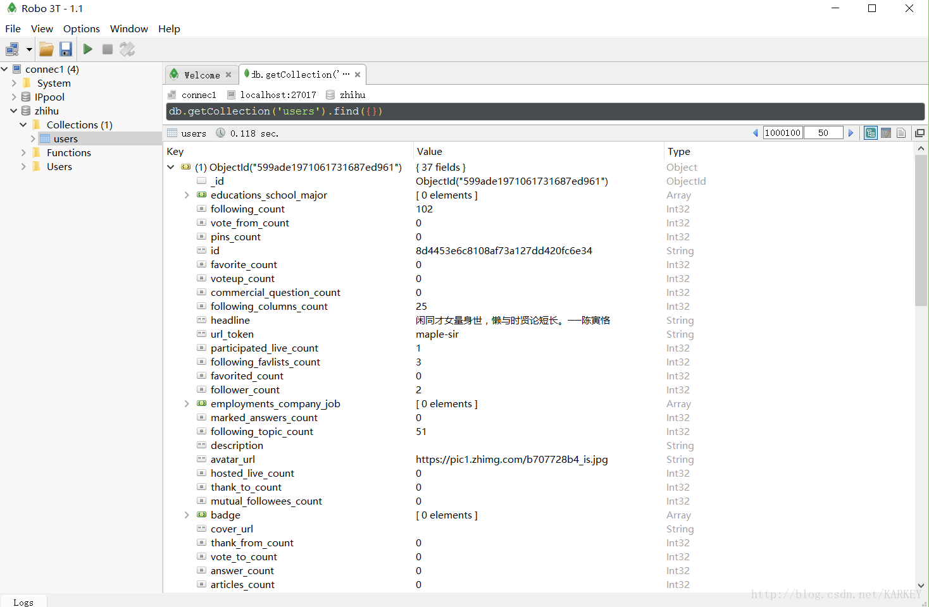The image size is (929, 607).
Task: Select the IPpool database
Action: pos(49,97)
